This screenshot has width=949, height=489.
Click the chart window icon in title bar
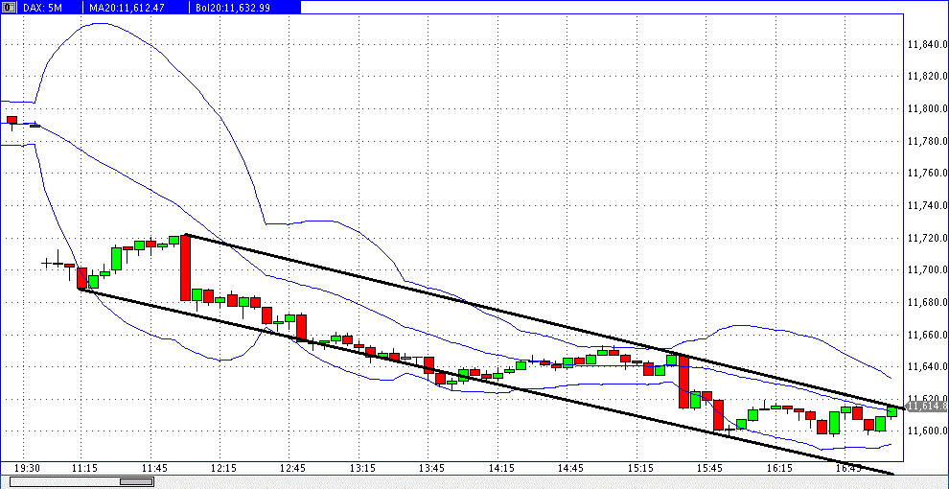point(8,8)
